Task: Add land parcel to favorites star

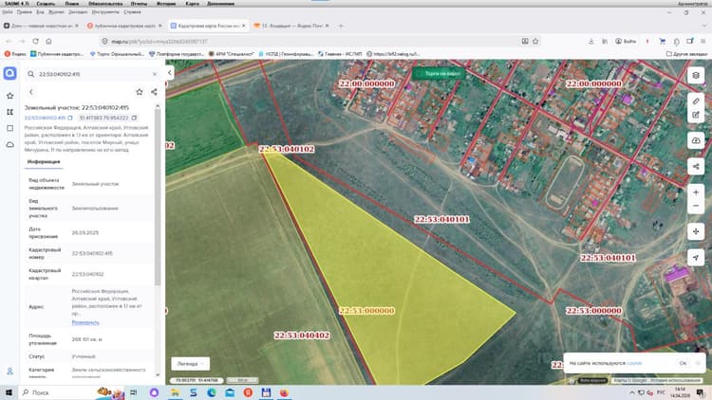Action: (140, 92)
